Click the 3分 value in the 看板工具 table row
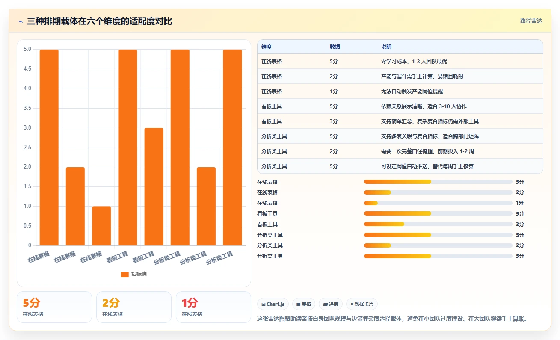 (334, 121)
